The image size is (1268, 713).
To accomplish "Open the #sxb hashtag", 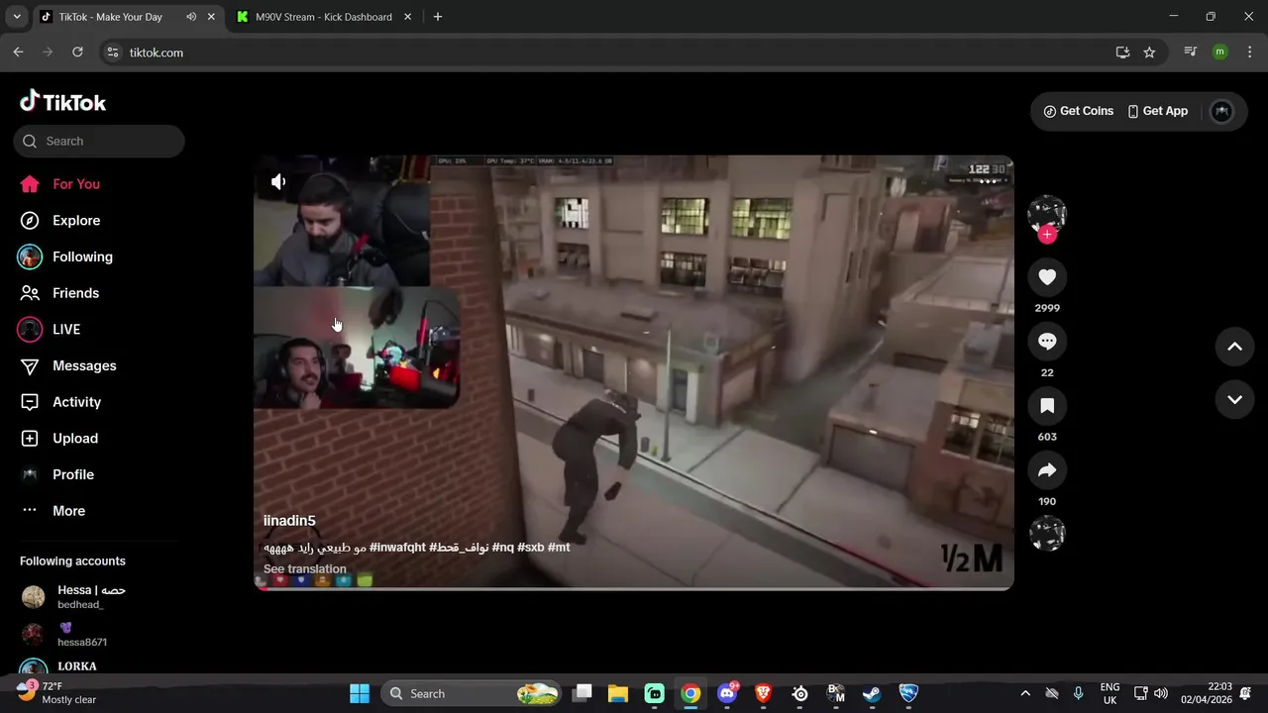I will coord(530,547).
